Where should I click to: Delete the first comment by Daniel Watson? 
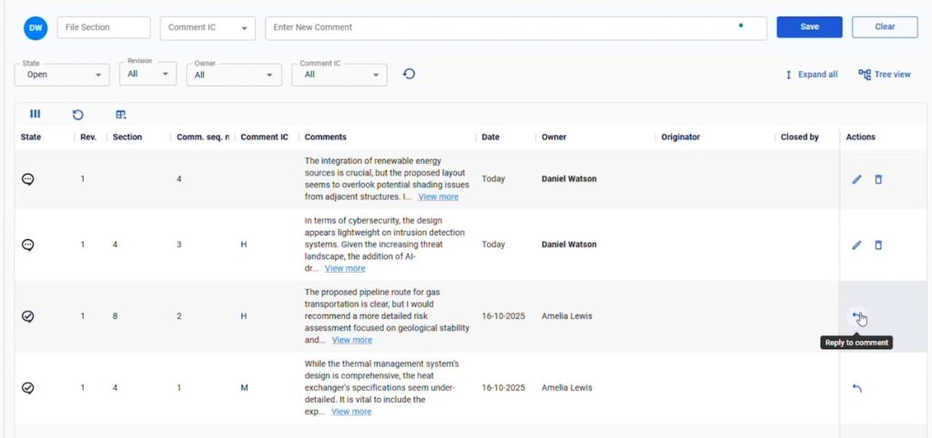click(x=878, y=180)
